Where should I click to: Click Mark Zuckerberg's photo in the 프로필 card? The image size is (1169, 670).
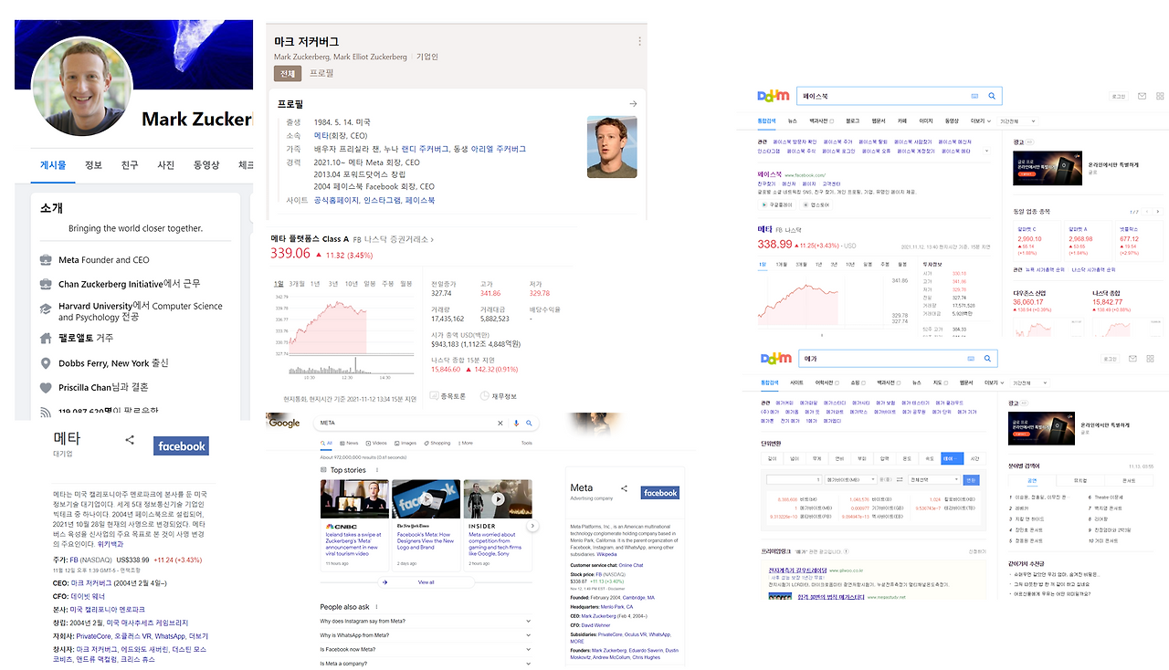click(x=612, y=146)
